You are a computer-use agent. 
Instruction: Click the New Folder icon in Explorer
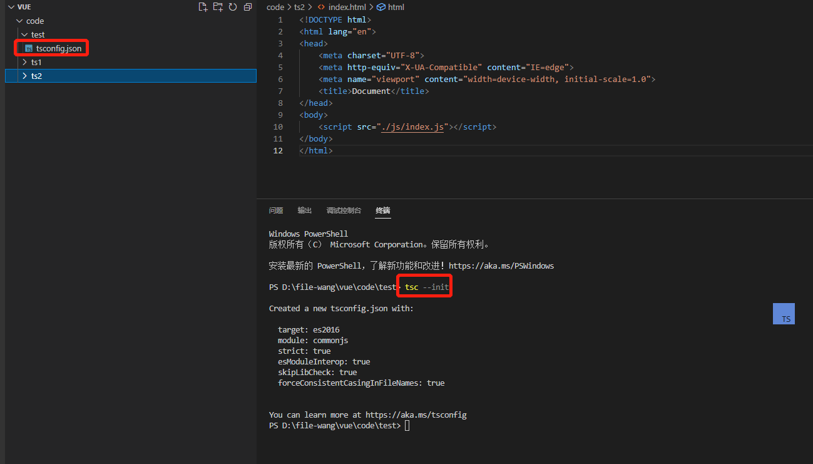(x=218, y=7)
